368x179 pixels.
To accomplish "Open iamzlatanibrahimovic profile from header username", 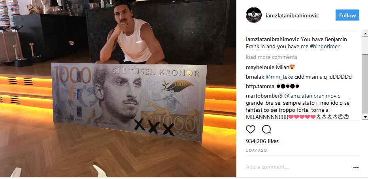I will pos(292,15).
